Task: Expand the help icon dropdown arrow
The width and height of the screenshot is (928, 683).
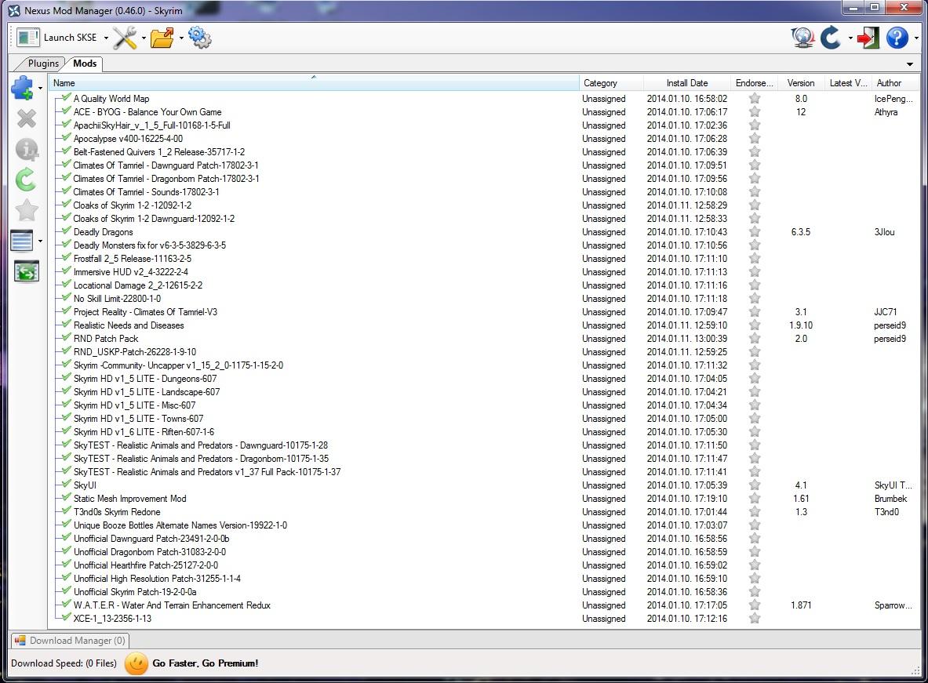Action: click(x=917, y=38)
